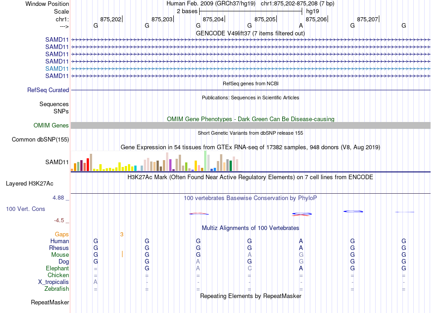Click Short Genetic Variants from dbSNP title

click(x=250, y=133)
